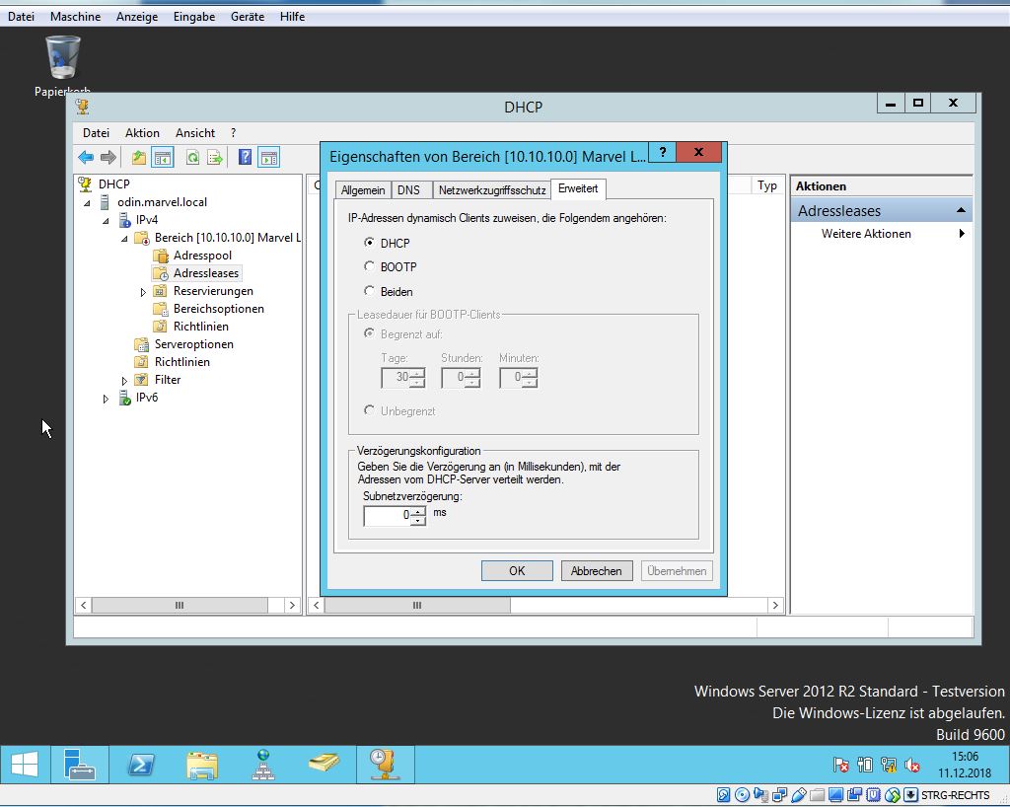Open the Windows Start button
The height and width of the screenshot is (807, 1010).
25,766
